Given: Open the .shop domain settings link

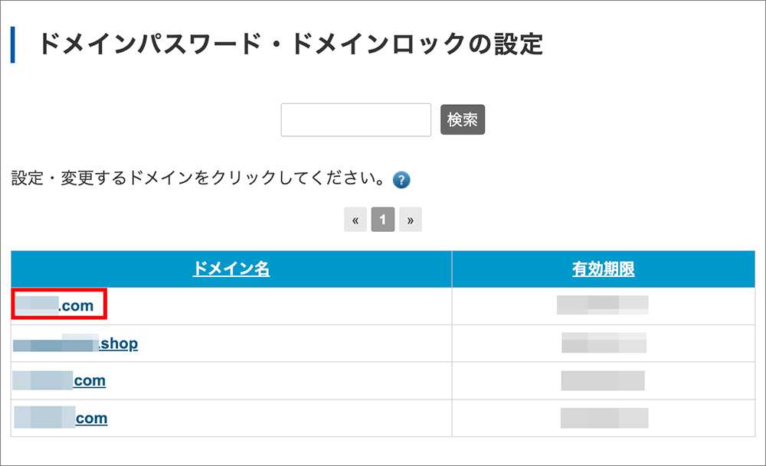Looking at the screenshot, I should pyautogui.click(x=74, y=343).
